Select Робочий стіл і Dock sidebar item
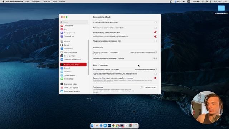The height and width of the screenshot is (129, 229). pyautogui.click(x=73, y=64)
